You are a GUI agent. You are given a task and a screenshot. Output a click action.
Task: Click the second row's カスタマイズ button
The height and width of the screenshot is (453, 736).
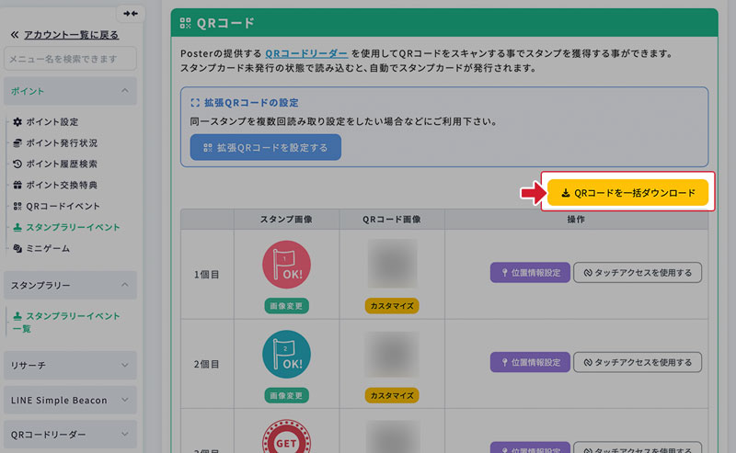[392, 394]
